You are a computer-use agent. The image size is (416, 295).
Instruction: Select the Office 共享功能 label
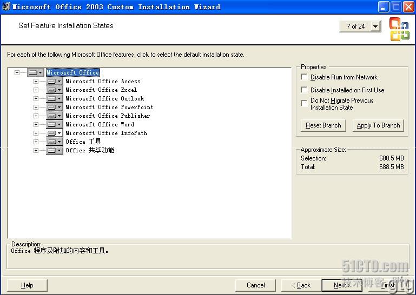coord(90,150)
